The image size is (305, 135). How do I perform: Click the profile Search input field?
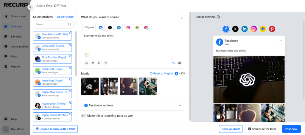pyautogui.click(x=53, y=24)
